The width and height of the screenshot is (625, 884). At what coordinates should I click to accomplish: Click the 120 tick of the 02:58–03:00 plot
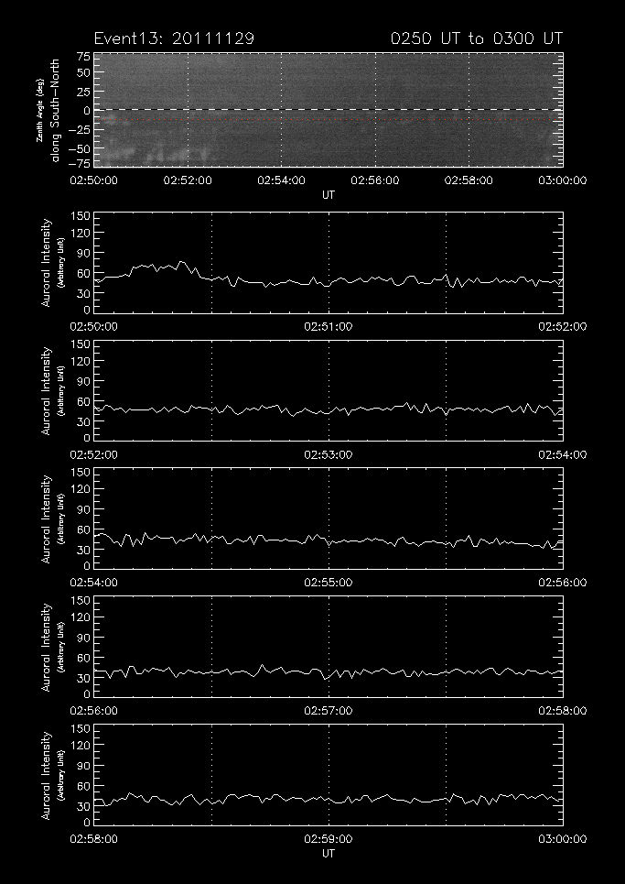pyautogui.click(x=81, y=746)
